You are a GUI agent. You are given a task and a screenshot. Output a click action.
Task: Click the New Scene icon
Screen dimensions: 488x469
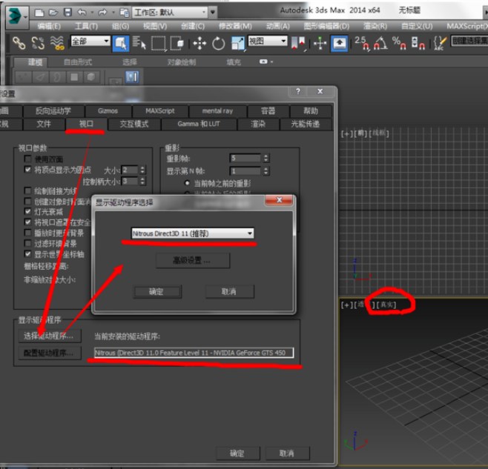[39, 13]
